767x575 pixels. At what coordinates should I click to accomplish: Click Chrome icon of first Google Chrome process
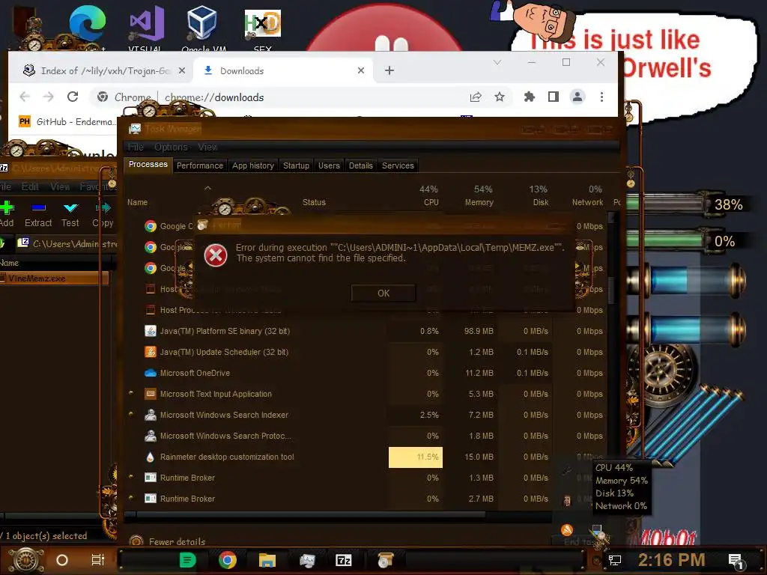point(150,226)
